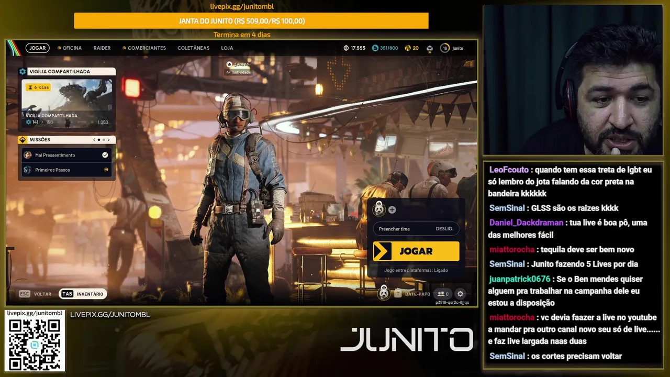Add a party member with plus button
The image size is (670, 377).
click(392, 209)
